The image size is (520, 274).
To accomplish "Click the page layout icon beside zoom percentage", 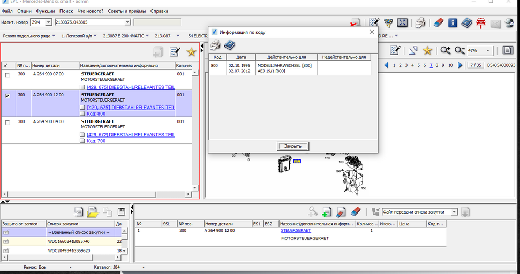I will coord(507,50).
